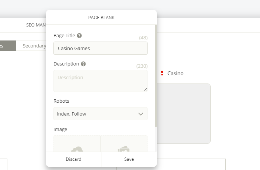260x170 pixels.
Task: Click the cloud upload image icon
Action: (77, 149)
